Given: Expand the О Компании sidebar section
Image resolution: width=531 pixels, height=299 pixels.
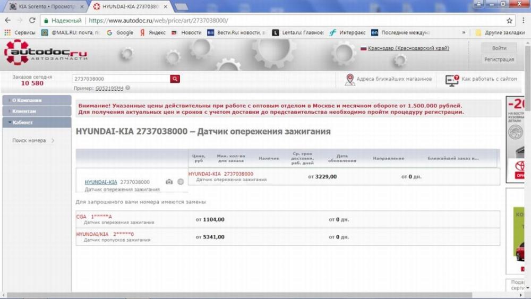Looking at the screenshot, I should (36, 100).
